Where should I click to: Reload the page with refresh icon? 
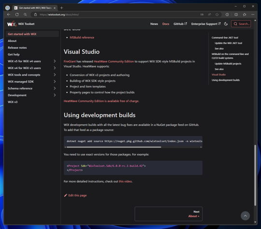coord(17,14)
